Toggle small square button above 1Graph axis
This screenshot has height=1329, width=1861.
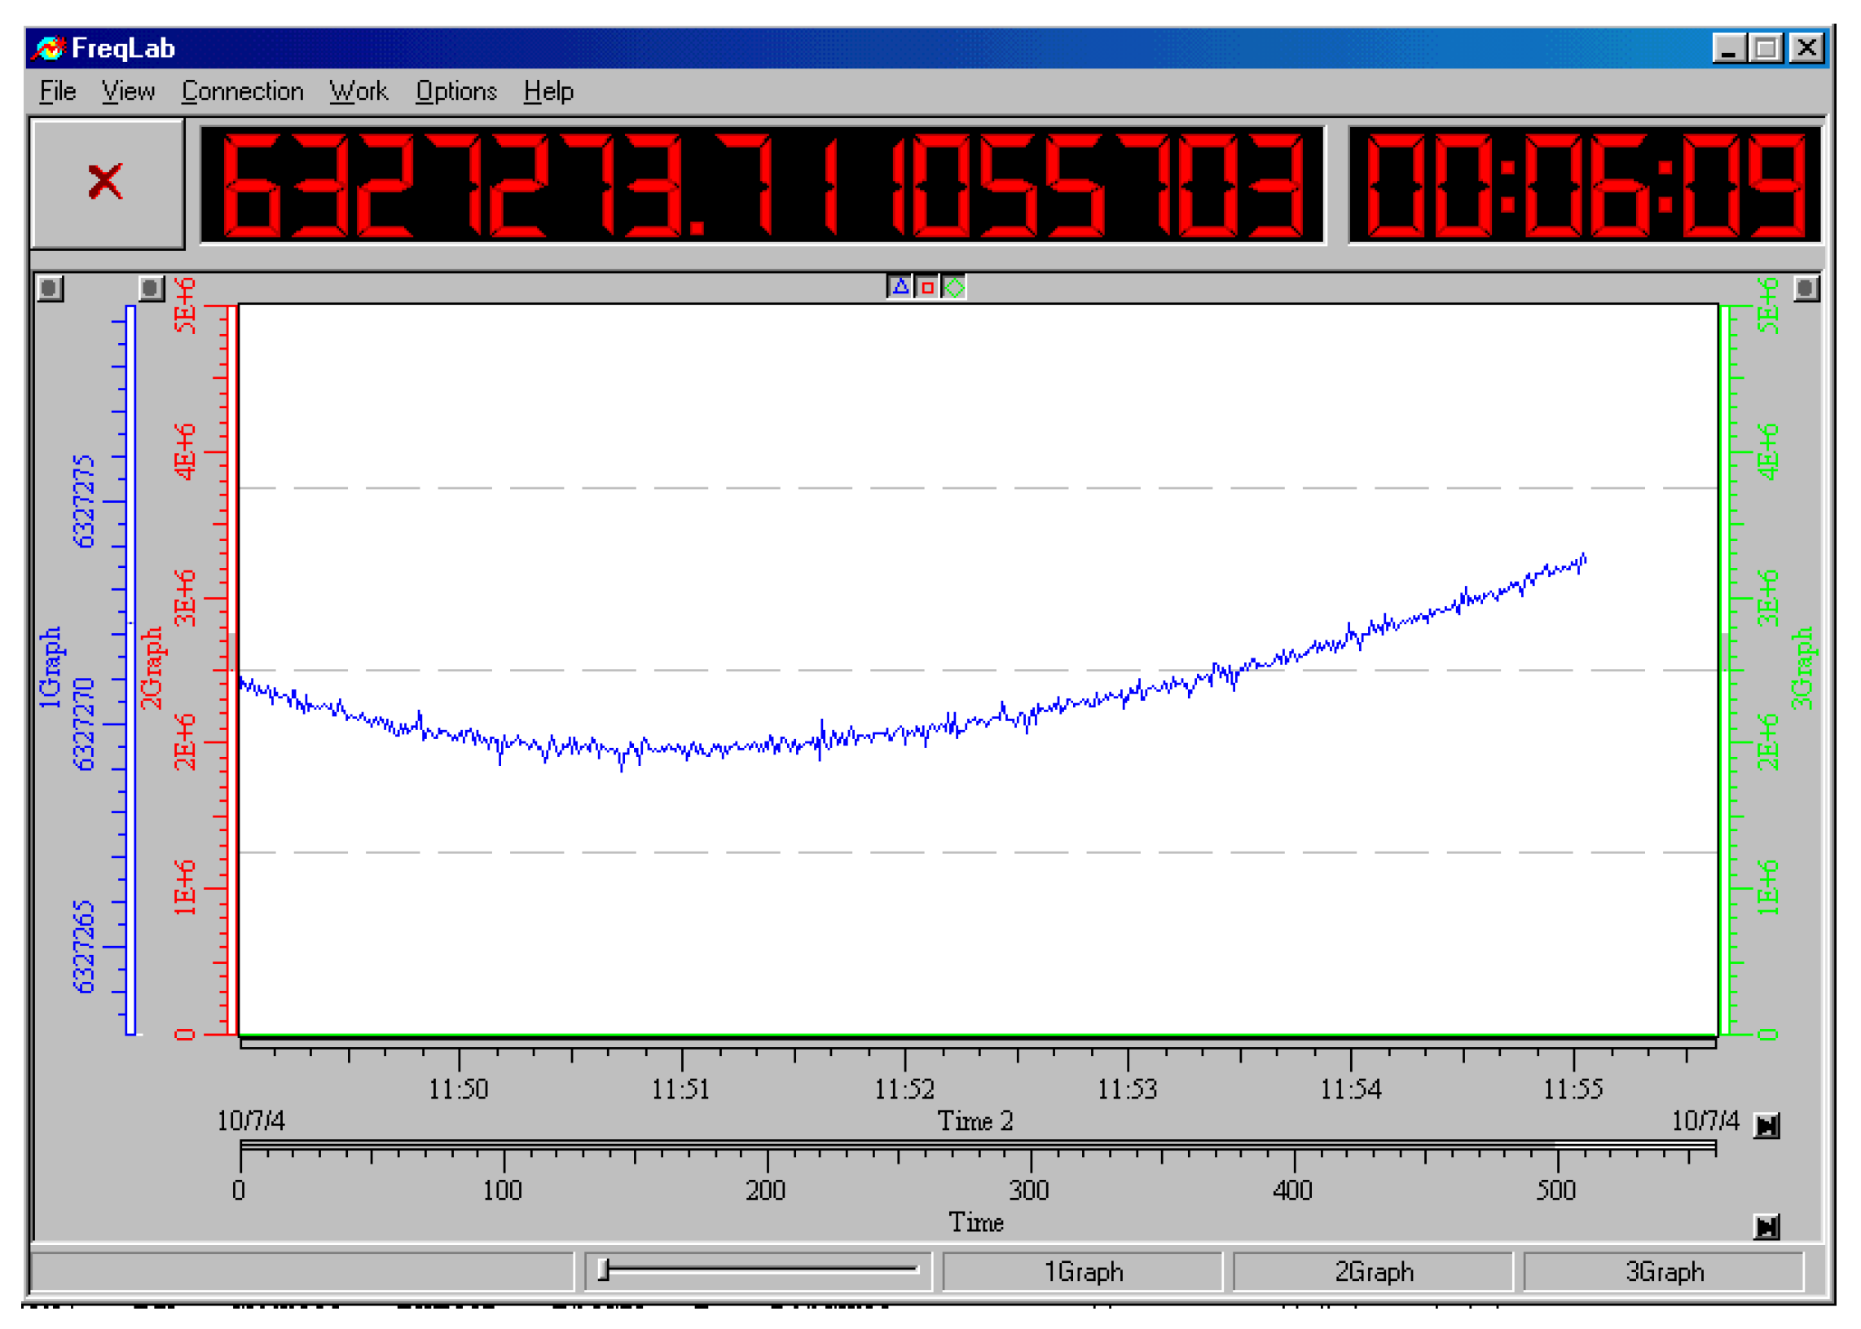click(x=50, y=288)
